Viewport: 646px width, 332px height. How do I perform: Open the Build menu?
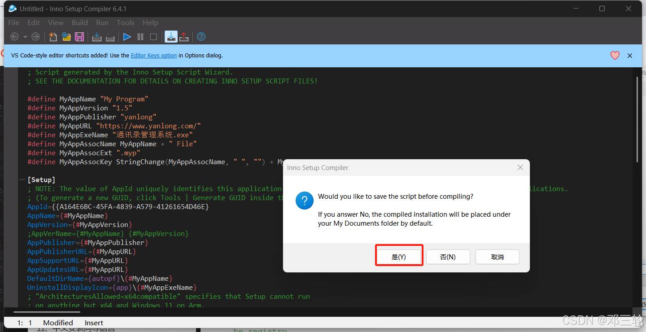click(x=80, y=22)
